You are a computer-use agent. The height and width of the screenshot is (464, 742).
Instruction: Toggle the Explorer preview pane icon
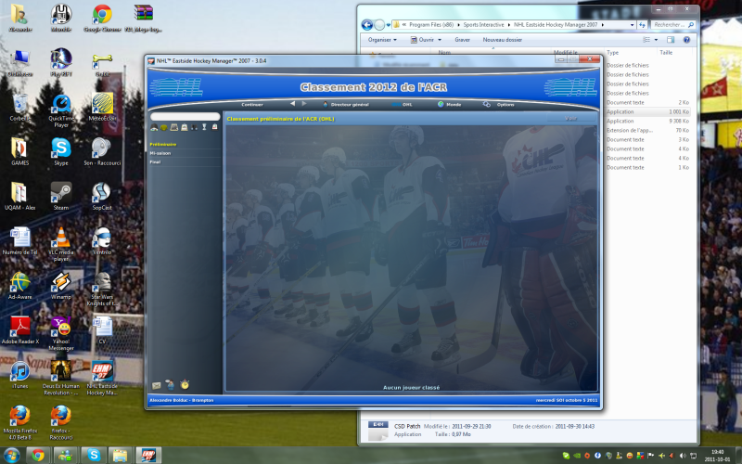click(671, 40)
